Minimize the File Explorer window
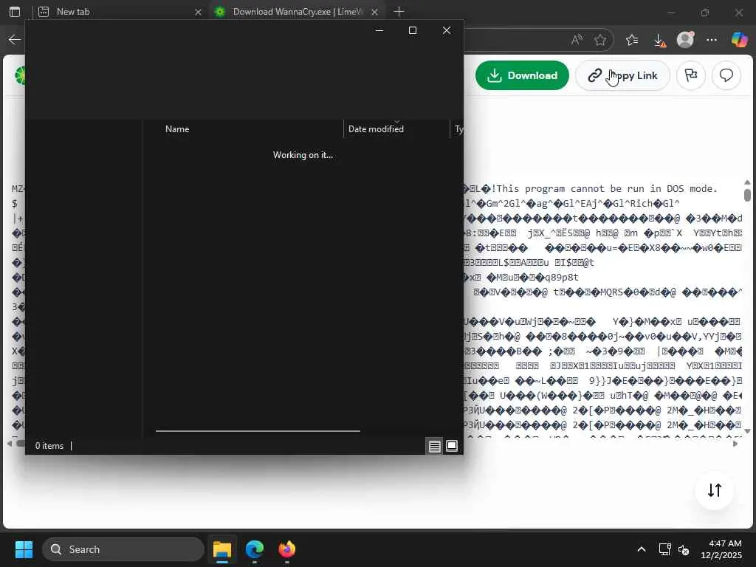 point(379,30)
